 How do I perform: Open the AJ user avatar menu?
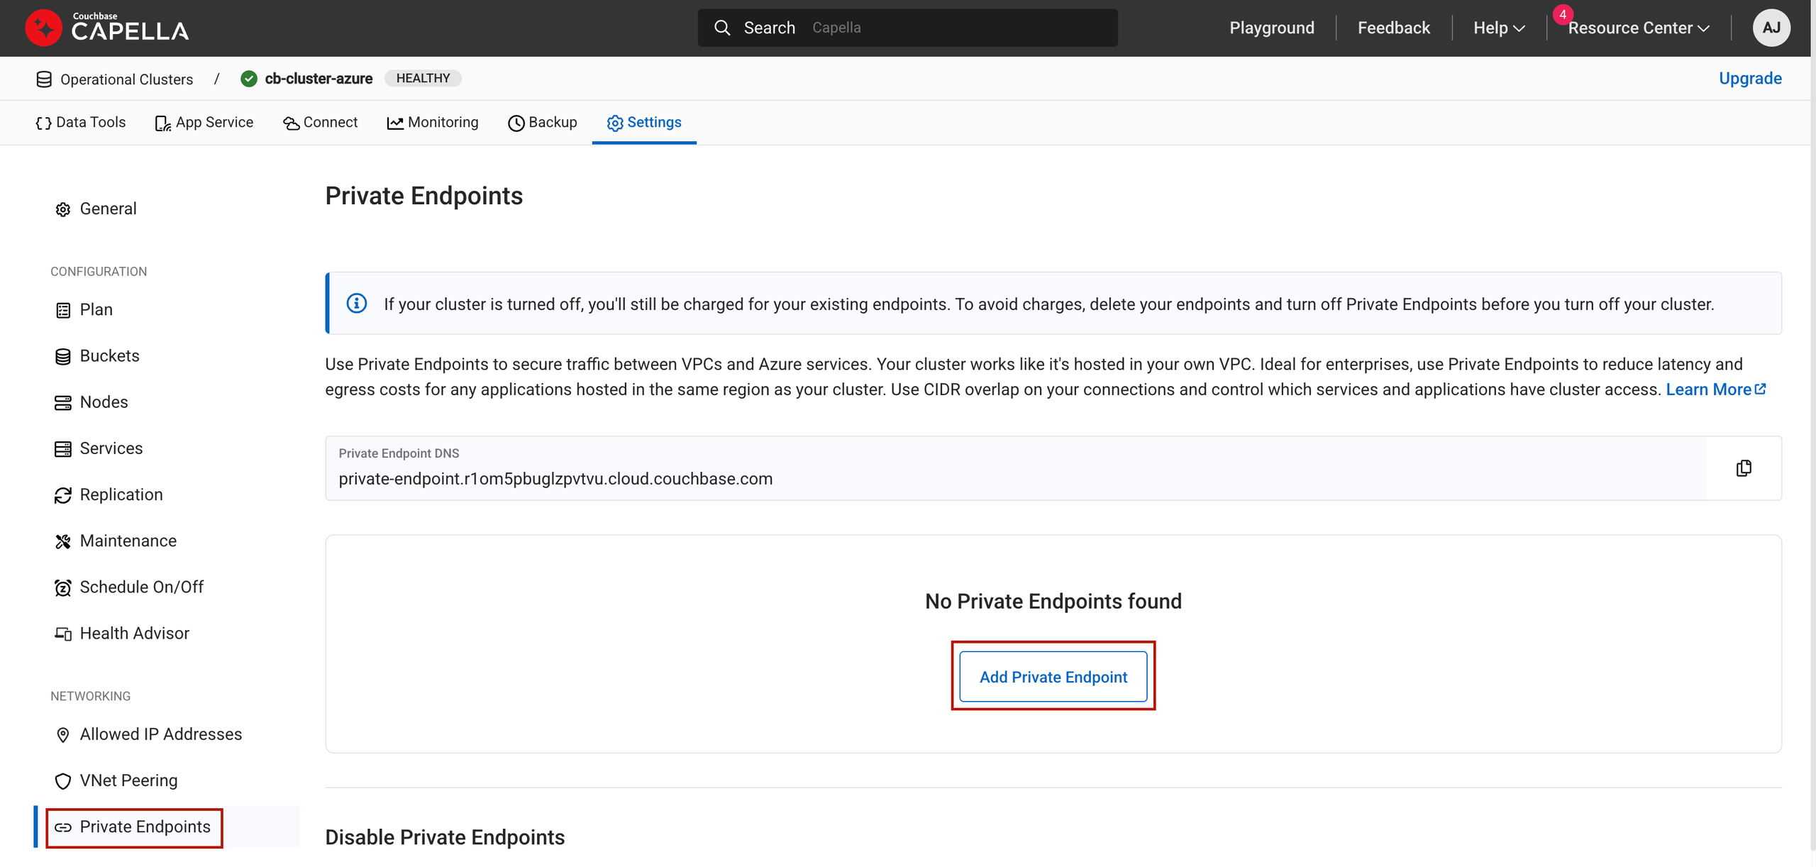(1771, 28)
